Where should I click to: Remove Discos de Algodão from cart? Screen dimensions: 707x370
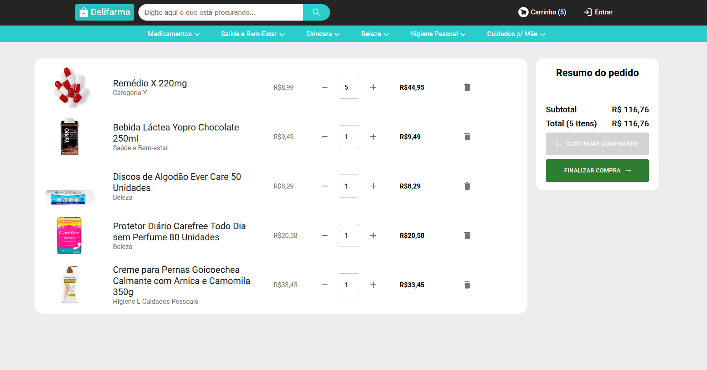[x=467, y=186]
